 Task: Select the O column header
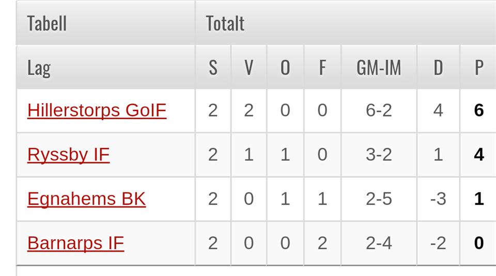click(x=285, y=67)
